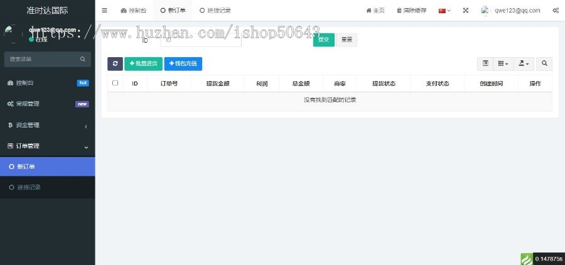565x265 pixels.
Task: Sort by the ID column header
Action: (135, 84)
